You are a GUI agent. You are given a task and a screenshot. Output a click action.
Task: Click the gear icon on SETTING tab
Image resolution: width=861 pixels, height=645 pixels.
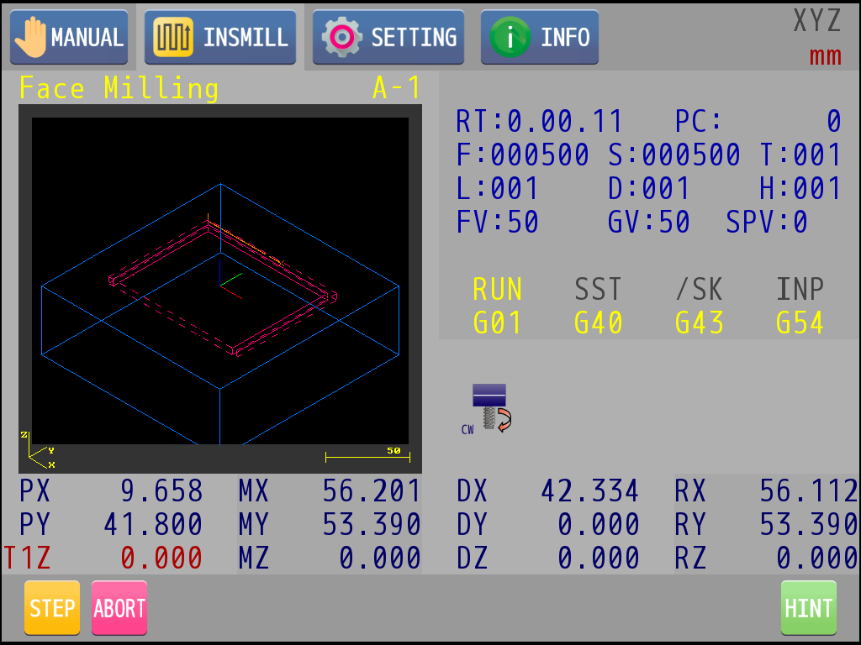coord(342,37)
